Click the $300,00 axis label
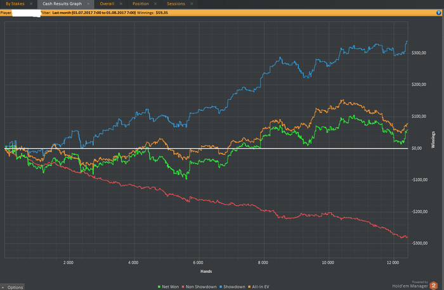Image resolution: width=444 pixels, height=290 pixels. point(419,53)
